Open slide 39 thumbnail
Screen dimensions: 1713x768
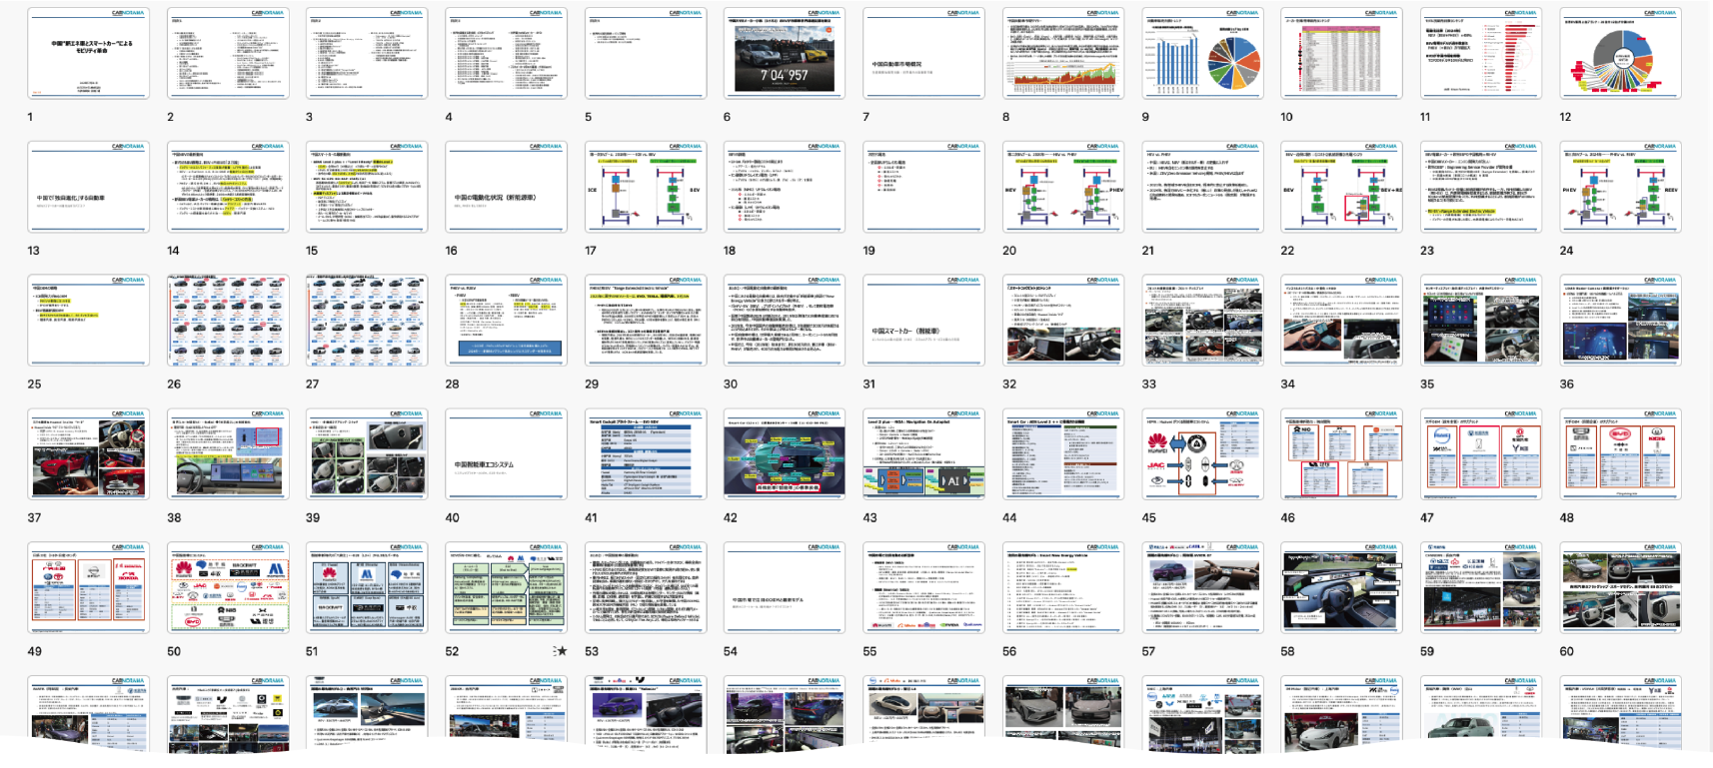click(x=367, y=454)
